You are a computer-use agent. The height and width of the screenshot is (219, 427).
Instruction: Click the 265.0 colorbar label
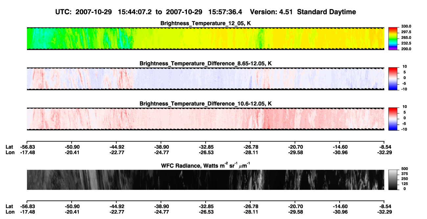click(x=406, y=38)
